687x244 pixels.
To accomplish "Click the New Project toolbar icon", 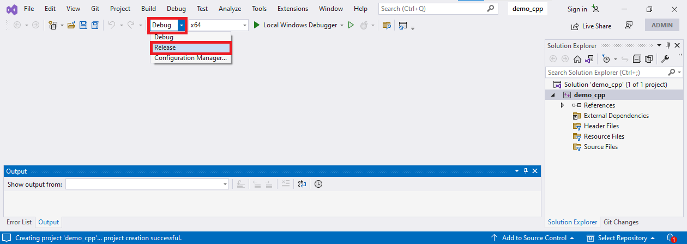I will click(53, 25).
